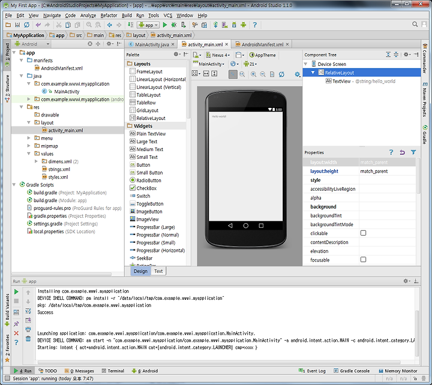Click Collapse All in Component Tree
Viewport: 432px width, 385px height.
(396, 55)
